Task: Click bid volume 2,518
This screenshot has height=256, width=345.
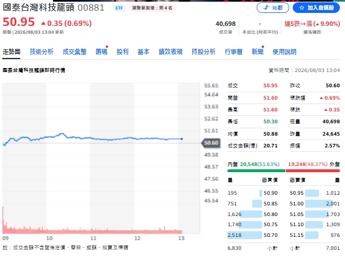Action: (x=235, y=235)
